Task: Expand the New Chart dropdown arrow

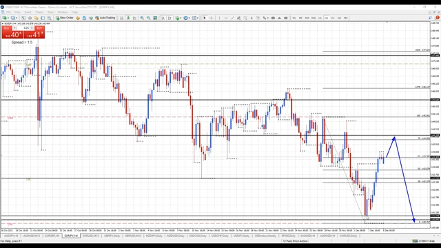Action: (8, 18)
